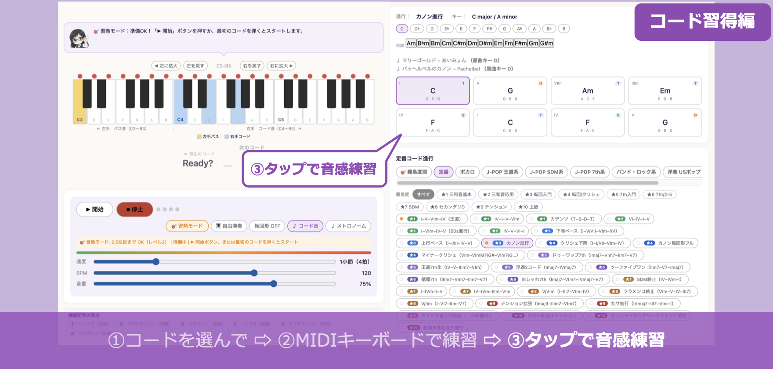Image resolution: width=773 pixels, height=369 pixels.
Task: Click the character avatar icon in message box
Action: point(79,38)
